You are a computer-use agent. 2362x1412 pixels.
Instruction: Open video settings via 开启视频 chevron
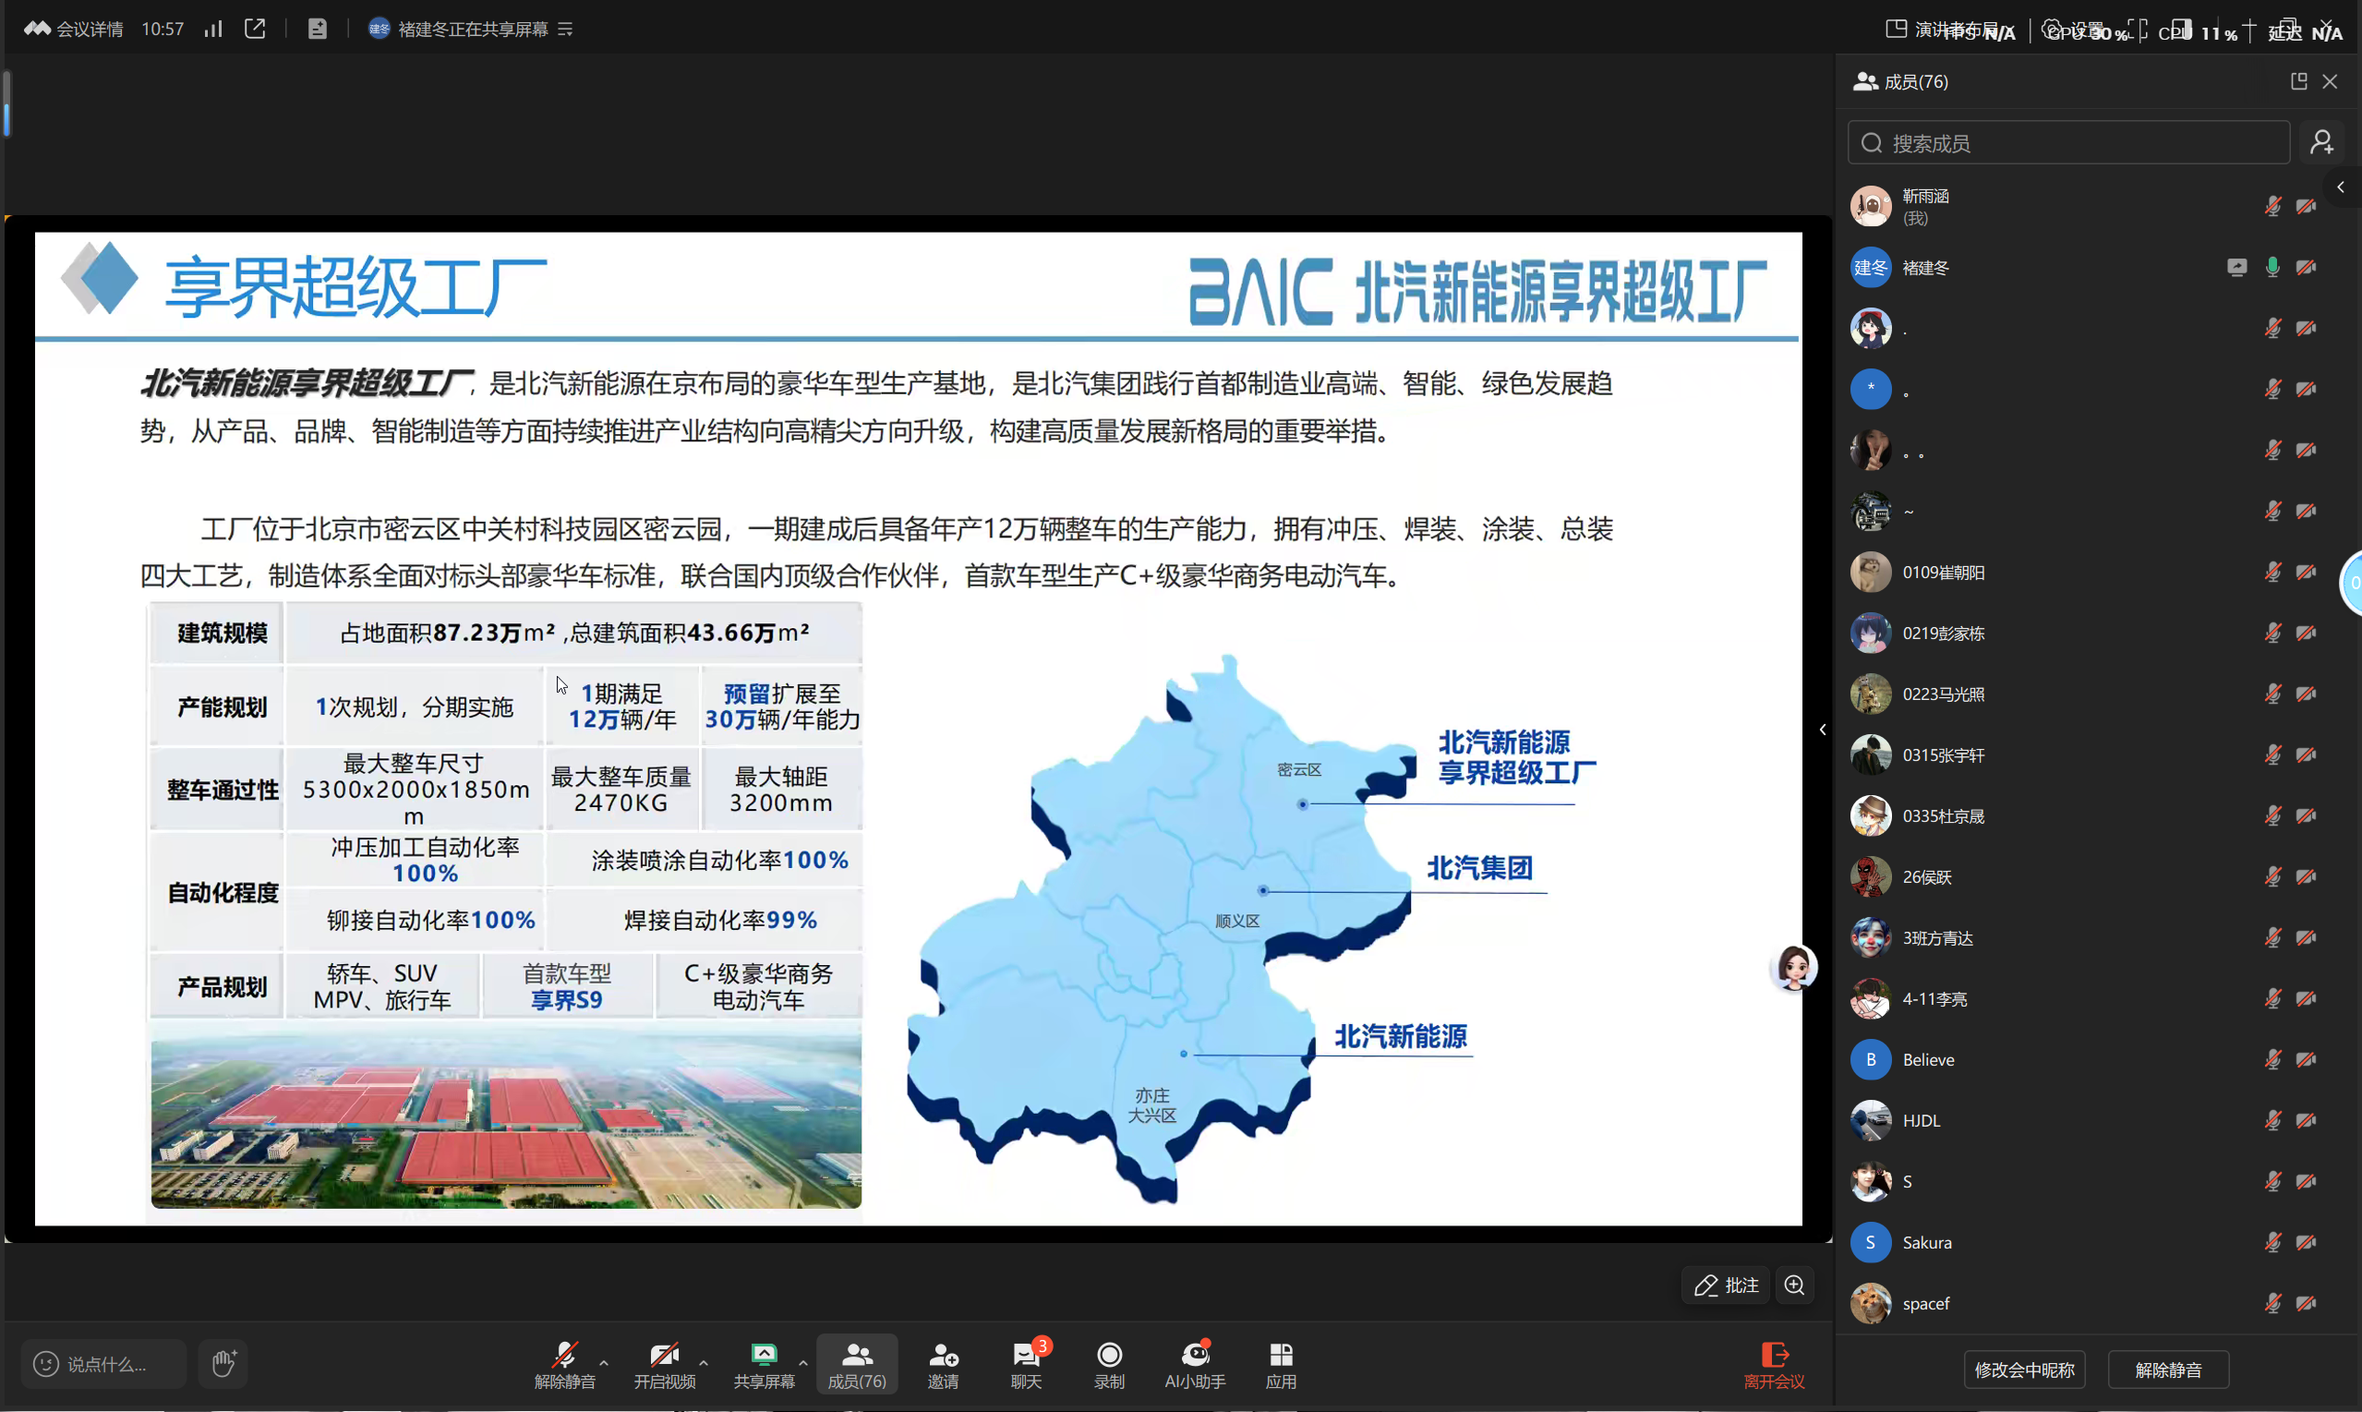(x=704, y=1364)
